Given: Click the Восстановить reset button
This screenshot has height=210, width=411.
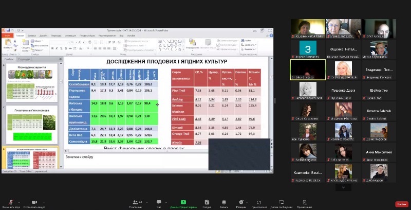Looking at the screenshot, I should tap(40, 45).
